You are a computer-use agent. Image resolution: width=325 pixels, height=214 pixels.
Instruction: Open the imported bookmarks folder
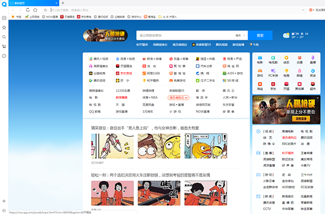(167, 17)
